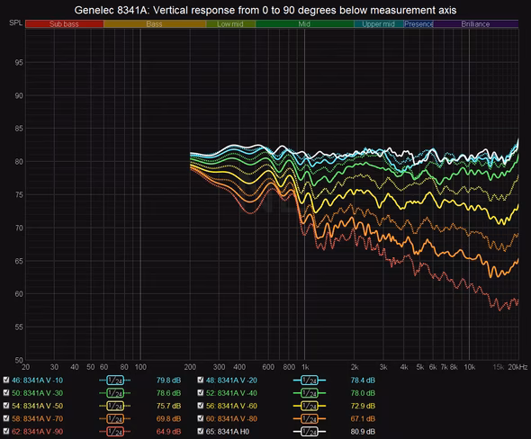The width and height of the screenshot is (531, 439).
Task: Toggle the 48: 8341A V -20 trace checkbox
Action: pos(201,380)
